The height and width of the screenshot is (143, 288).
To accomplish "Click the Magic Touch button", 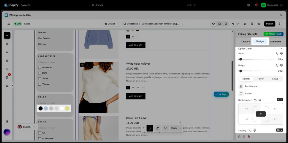I will [273, 34].
